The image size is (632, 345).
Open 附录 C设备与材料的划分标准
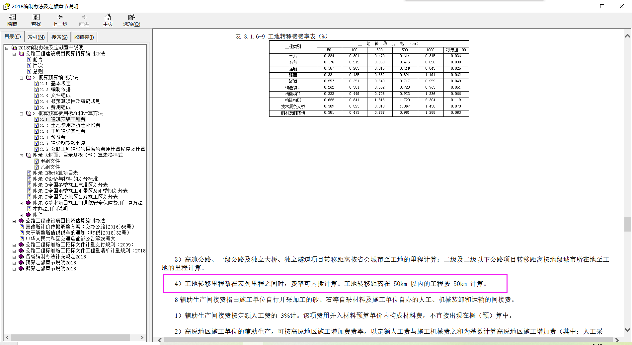pyautogui.click(x=65, y=179)
